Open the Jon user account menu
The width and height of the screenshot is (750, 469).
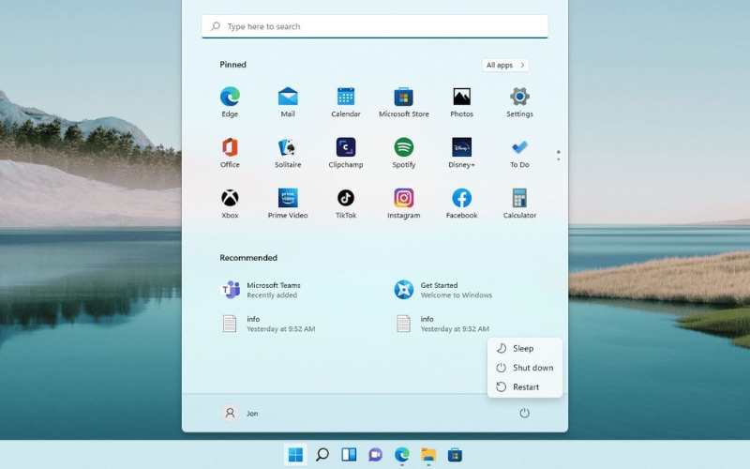click(x=240, y=413)
